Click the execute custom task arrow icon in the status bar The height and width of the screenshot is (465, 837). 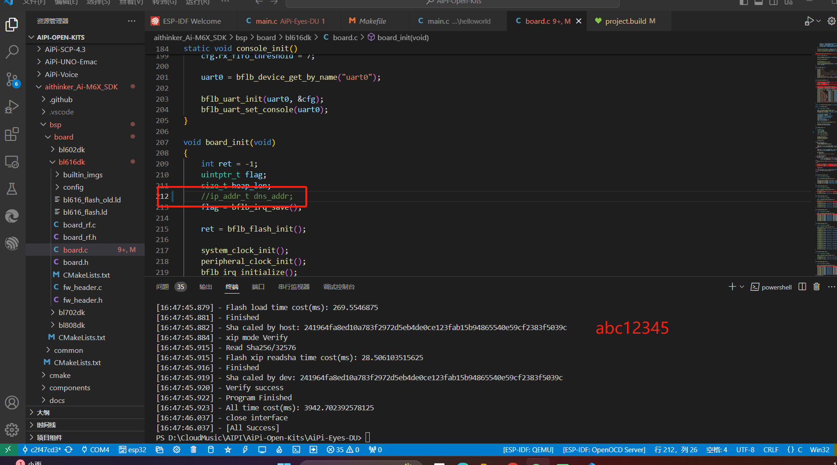pyautogui.click(x=314, y=449)
